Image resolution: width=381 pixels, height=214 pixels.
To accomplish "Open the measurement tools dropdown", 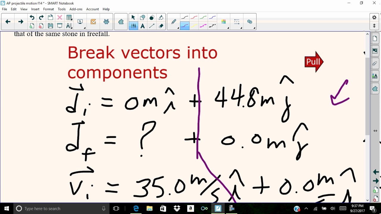I will 69,26.
